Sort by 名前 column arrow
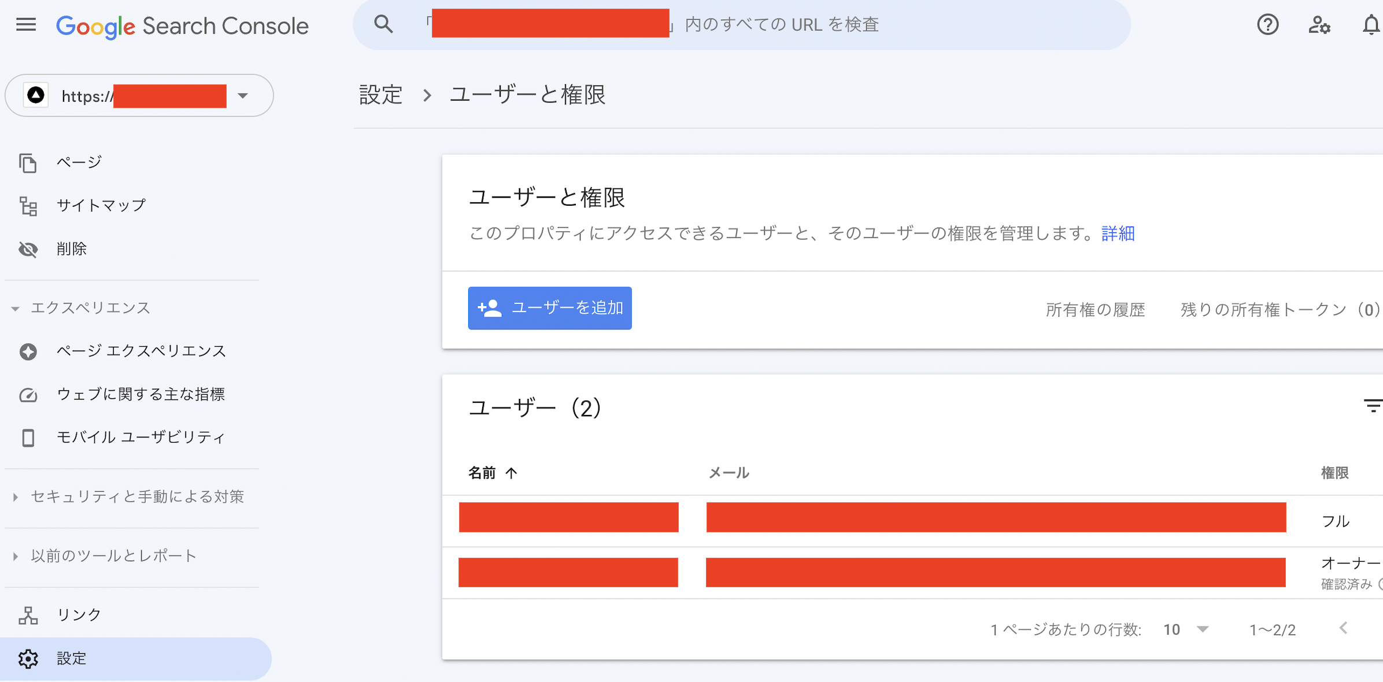 point(511,473)
